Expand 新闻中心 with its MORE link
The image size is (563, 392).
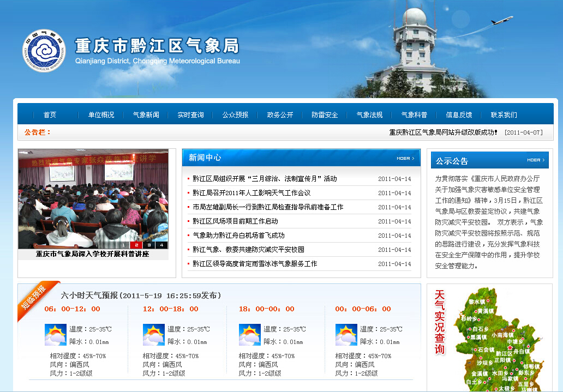(x=405, y=159)
